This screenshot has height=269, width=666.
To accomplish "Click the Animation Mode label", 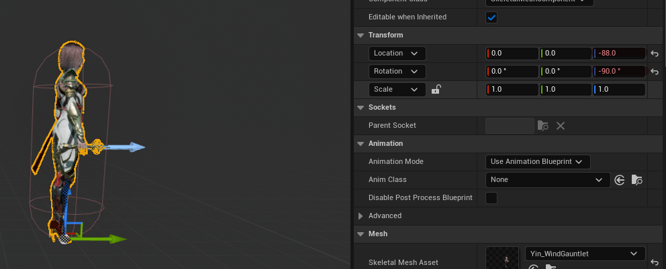I will 396,162.
